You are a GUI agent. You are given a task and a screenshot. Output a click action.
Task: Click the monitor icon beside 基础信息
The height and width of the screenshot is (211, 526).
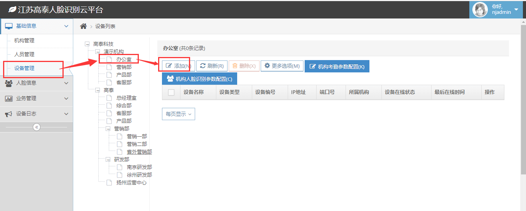coord(9,26)
